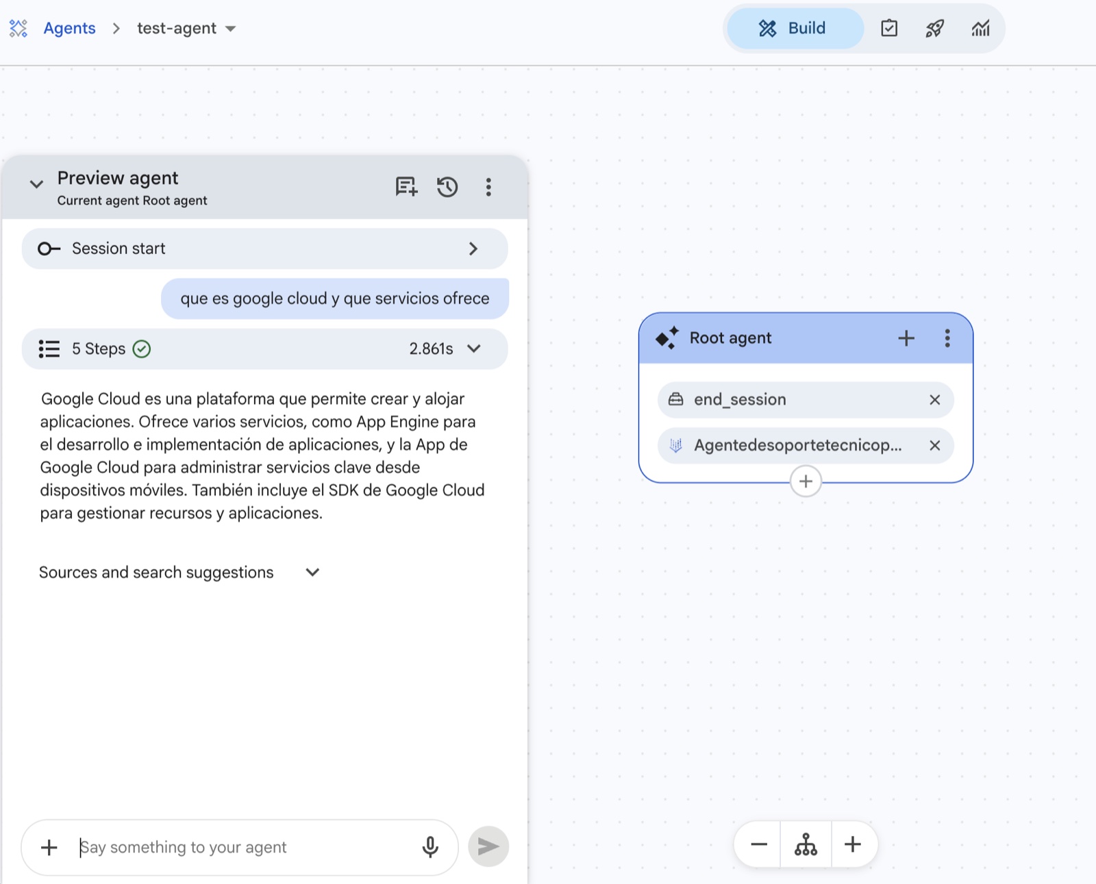Click the end_session tool icon
The width and height of the screenshot is (1096, 884).
click(x=676, y=399)
